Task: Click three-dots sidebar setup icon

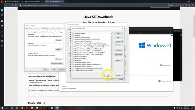Action: (2, 102)
